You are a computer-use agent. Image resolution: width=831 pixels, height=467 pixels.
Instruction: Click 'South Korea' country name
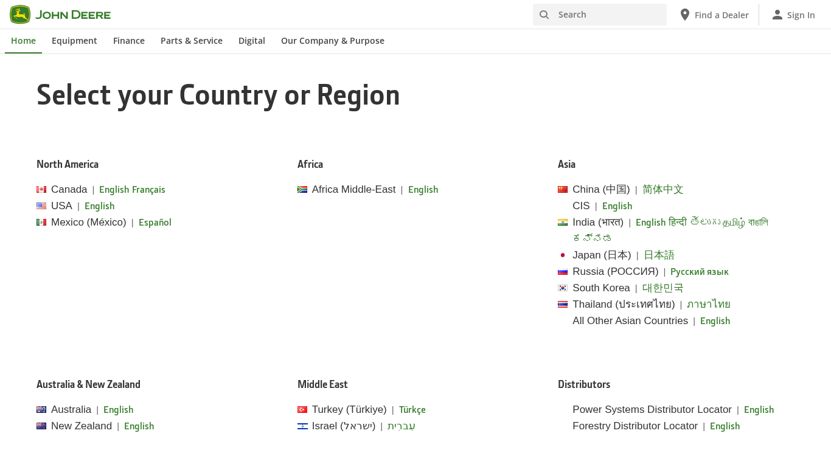[601, 288]
